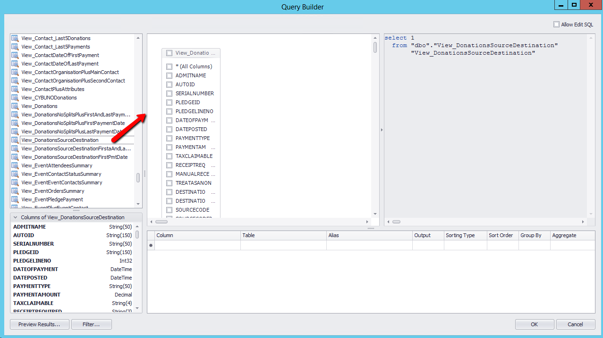Click the diagram pane scroll-right arrow

point(367,222)
